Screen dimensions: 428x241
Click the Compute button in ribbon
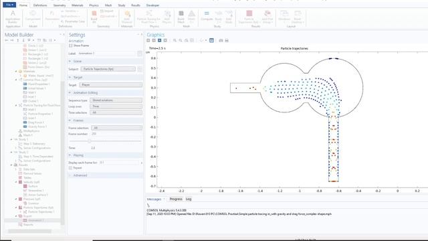[207, 16]
